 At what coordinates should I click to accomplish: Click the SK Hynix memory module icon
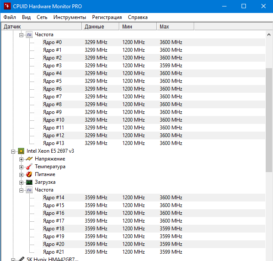click(21, 259)
